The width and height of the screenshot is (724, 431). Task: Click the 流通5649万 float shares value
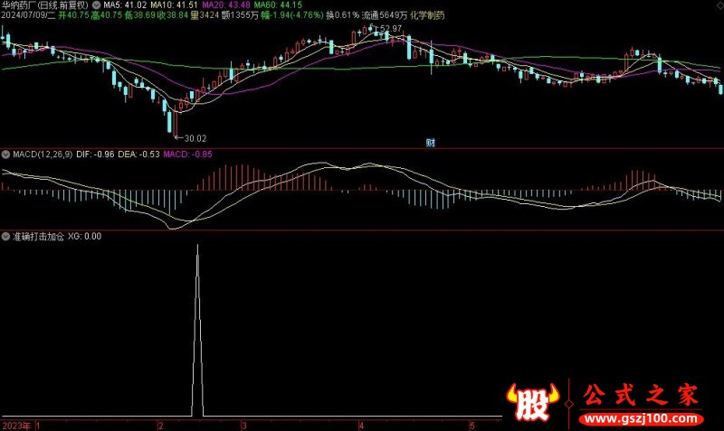pyautogui.click(x=384, y=15)
